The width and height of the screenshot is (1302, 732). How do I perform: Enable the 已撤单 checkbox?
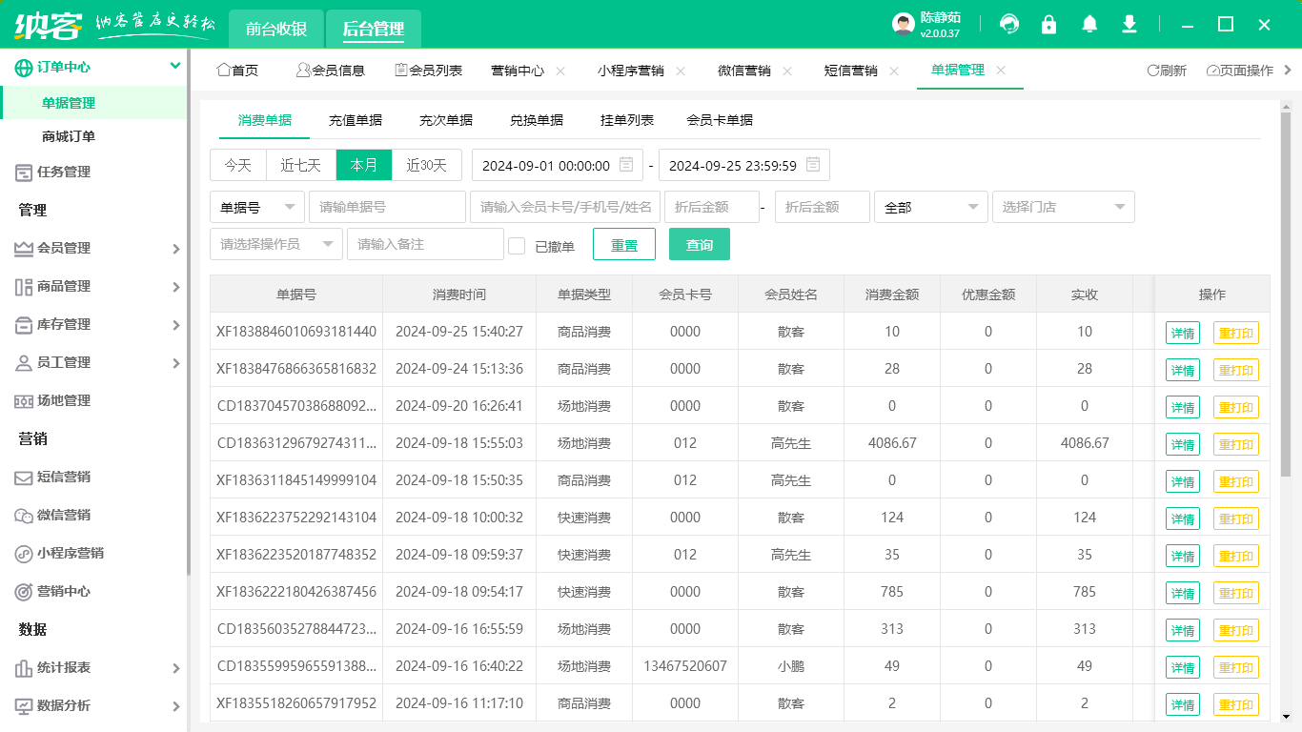(x=518, y=244)
